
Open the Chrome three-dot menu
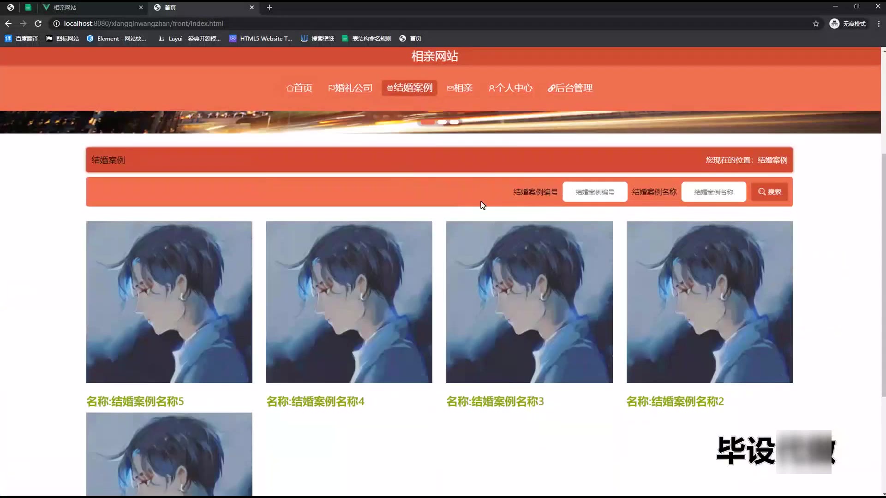[879, 24]
